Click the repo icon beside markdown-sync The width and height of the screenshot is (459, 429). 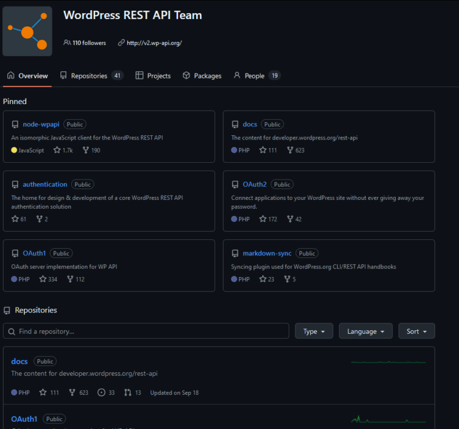(x=235, y=254)
